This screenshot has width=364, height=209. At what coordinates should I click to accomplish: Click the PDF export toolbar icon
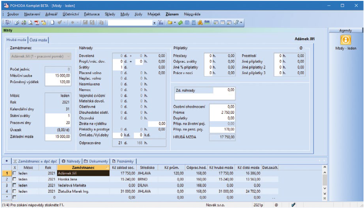point(36,22)
